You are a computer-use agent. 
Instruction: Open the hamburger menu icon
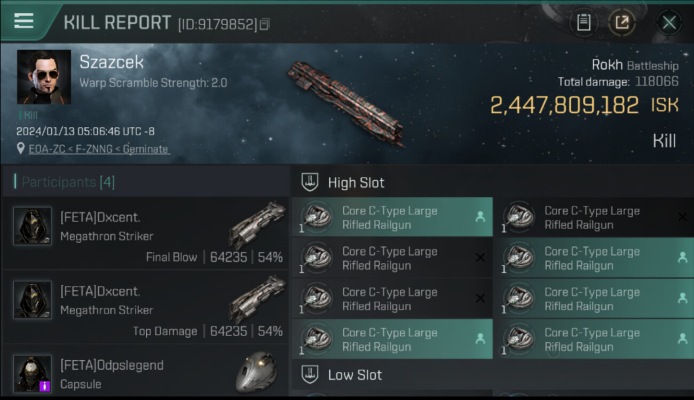[x=23, y=21]
